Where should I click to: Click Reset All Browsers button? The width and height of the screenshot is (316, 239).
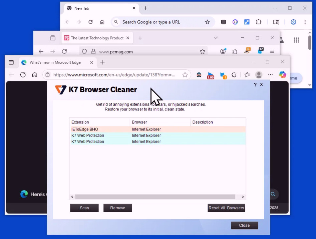[x=226, y=208]
